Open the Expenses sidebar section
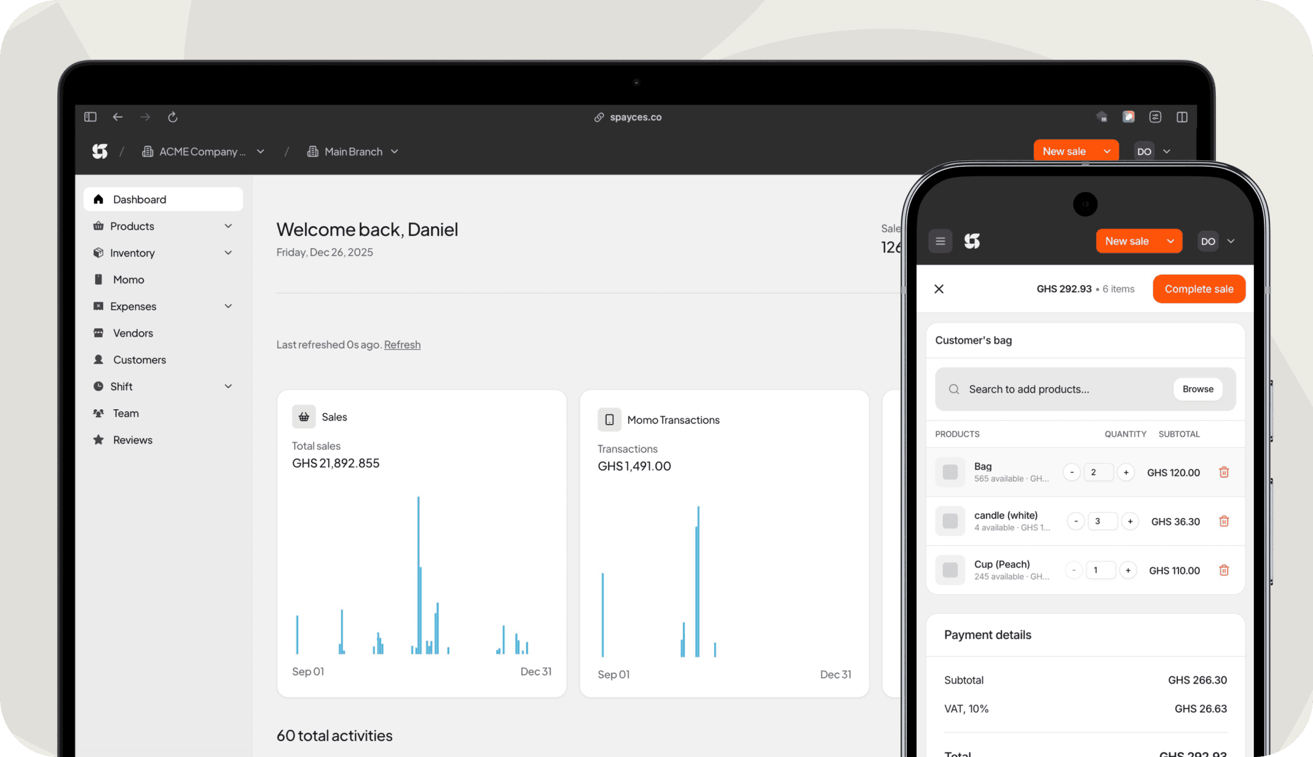This screenshot has width=1313, height=757. click(x=133, y=306)
